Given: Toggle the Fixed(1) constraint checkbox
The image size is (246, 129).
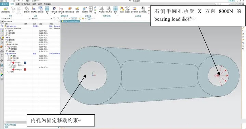Looking at the screenshot, I should click(x=11, y=63).
